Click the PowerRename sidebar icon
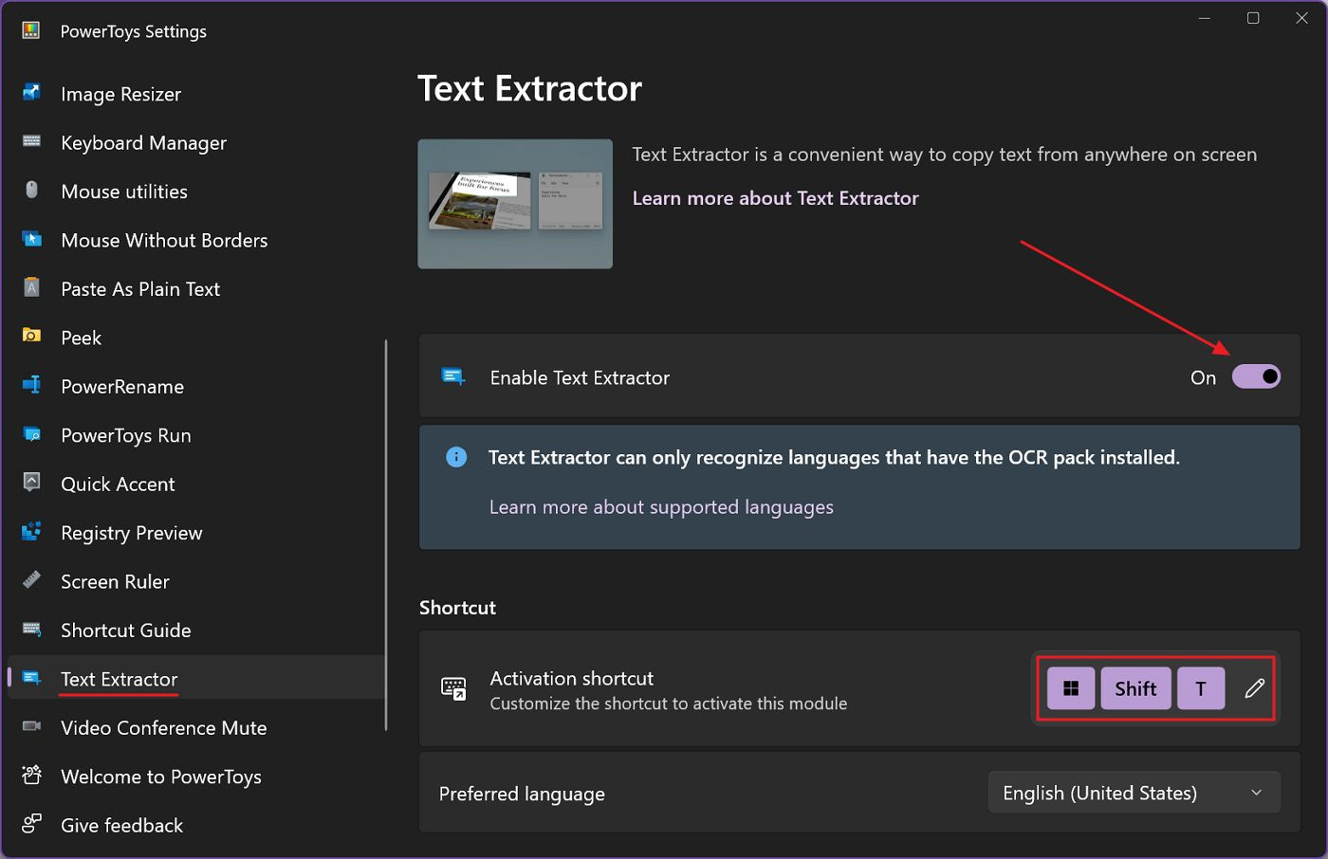 point(31,386)
